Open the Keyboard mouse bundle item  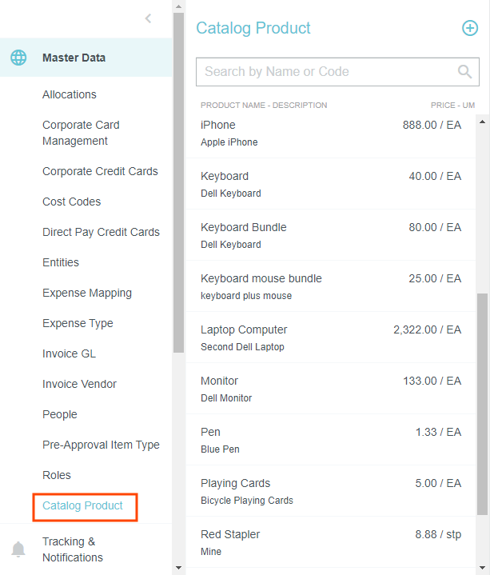[331, 286]
